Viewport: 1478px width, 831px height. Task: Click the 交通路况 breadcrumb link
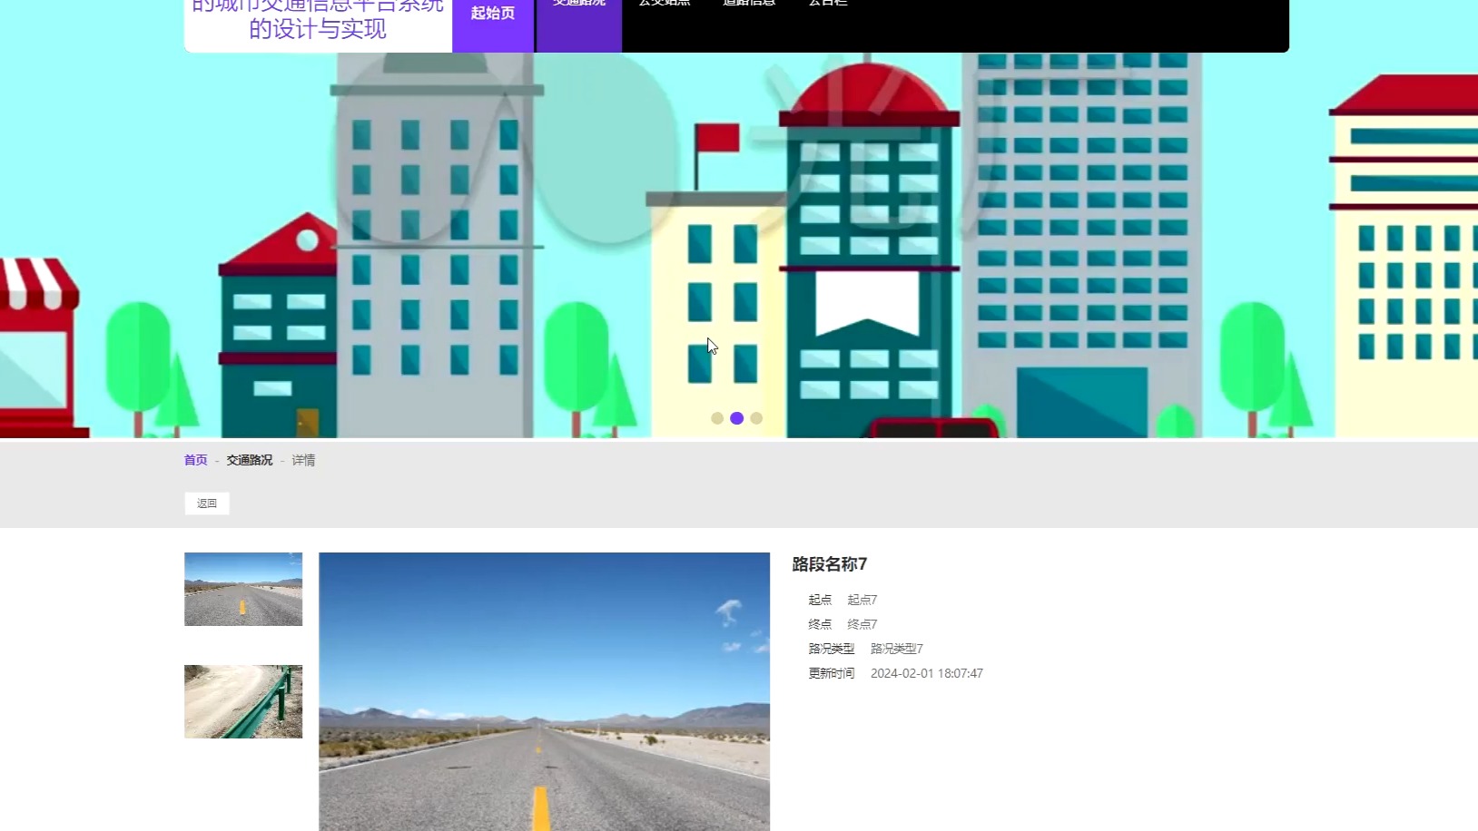point(250,460)
